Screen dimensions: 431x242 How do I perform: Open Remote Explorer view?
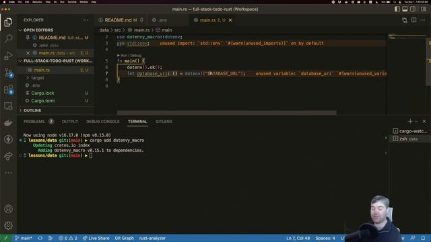click(x=8, y=106)
